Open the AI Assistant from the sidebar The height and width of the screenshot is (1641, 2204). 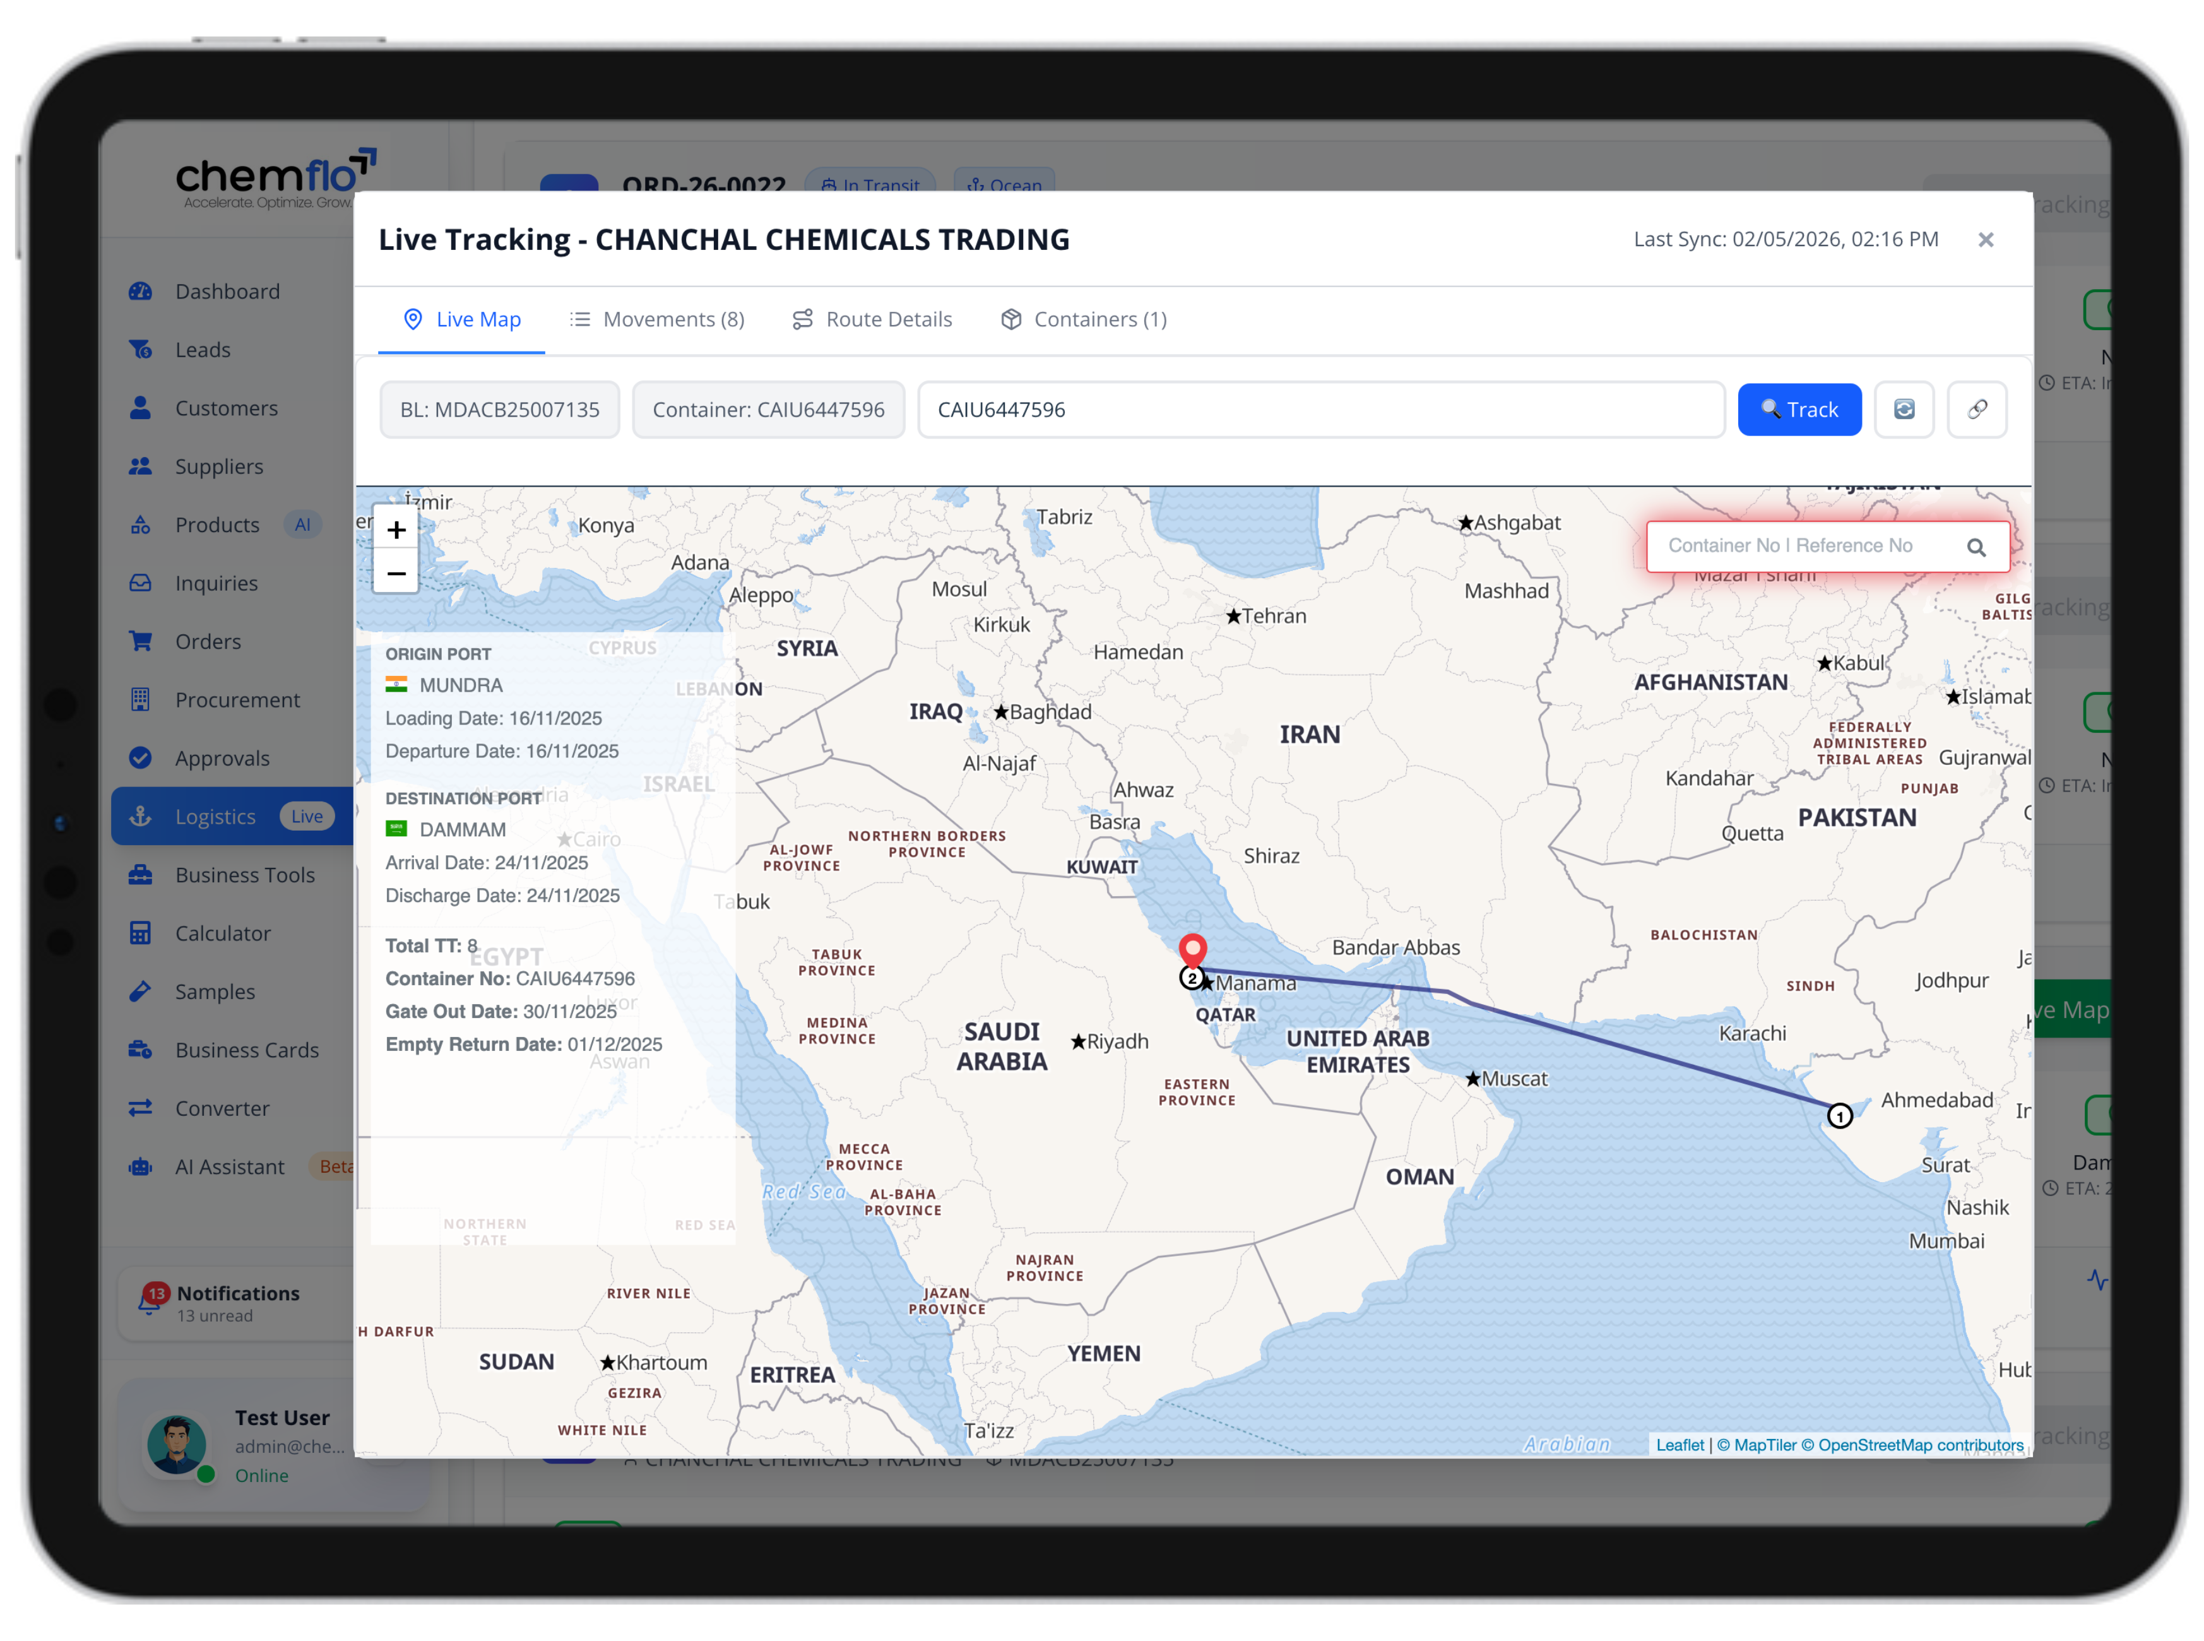[228, 1166]
